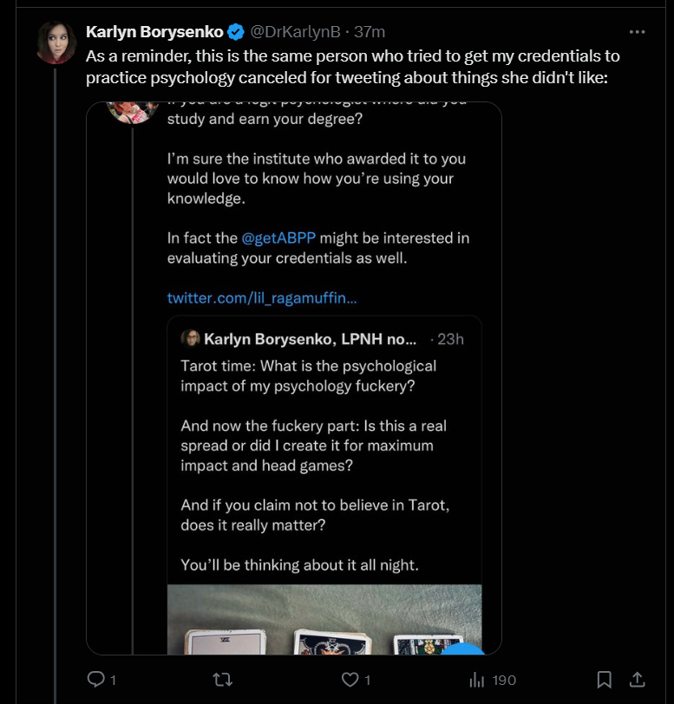Like the tweet with the heart icon
Image resolution: width=674 pixels, height=704 pixels.
[350, 680]
